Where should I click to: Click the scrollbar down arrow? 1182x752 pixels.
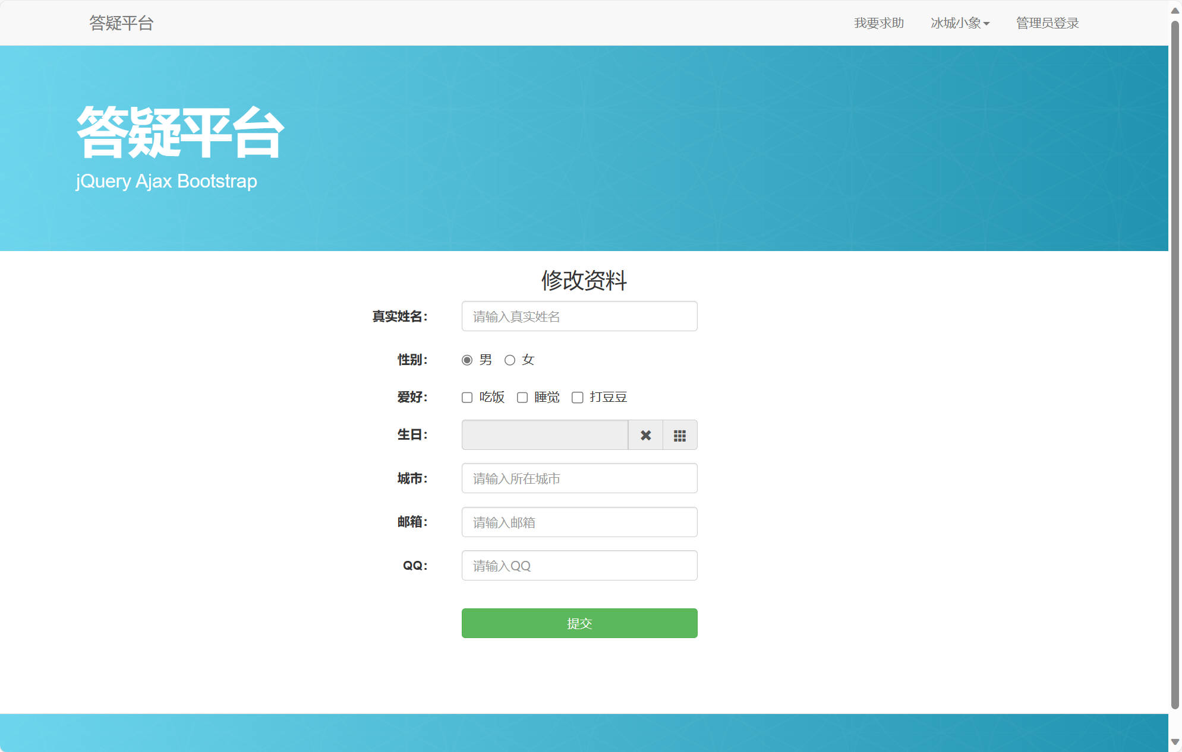click(1174, 743)
